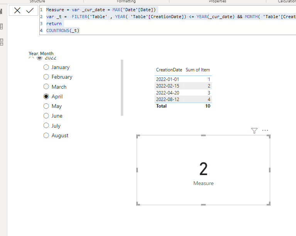The width and height of the screenshot is (296, 236).
Task: Click formula line 1 with MAX('Date'[Date])
Action: [101, 10]
